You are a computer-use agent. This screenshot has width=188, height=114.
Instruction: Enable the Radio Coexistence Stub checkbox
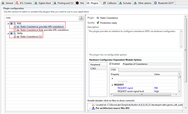[x=15, y=30]
